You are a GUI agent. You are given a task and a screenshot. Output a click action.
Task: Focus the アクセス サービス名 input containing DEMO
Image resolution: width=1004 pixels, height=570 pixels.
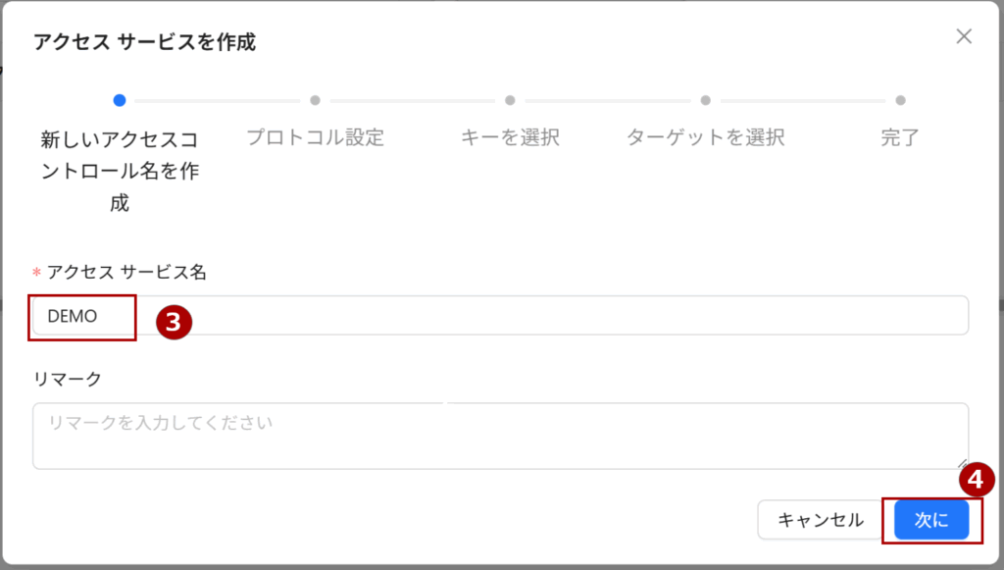click(500, 316)
